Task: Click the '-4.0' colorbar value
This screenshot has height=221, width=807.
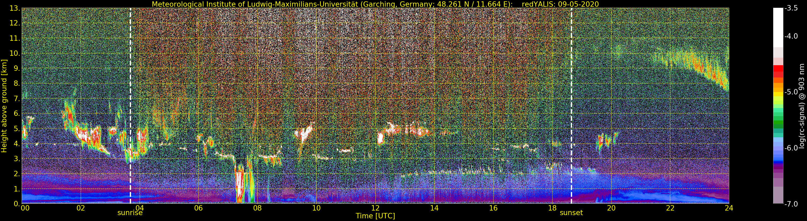Action: tap(791, 36)
